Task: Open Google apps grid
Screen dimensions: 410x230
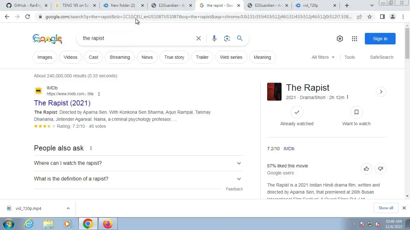Action: coord(354,39)
